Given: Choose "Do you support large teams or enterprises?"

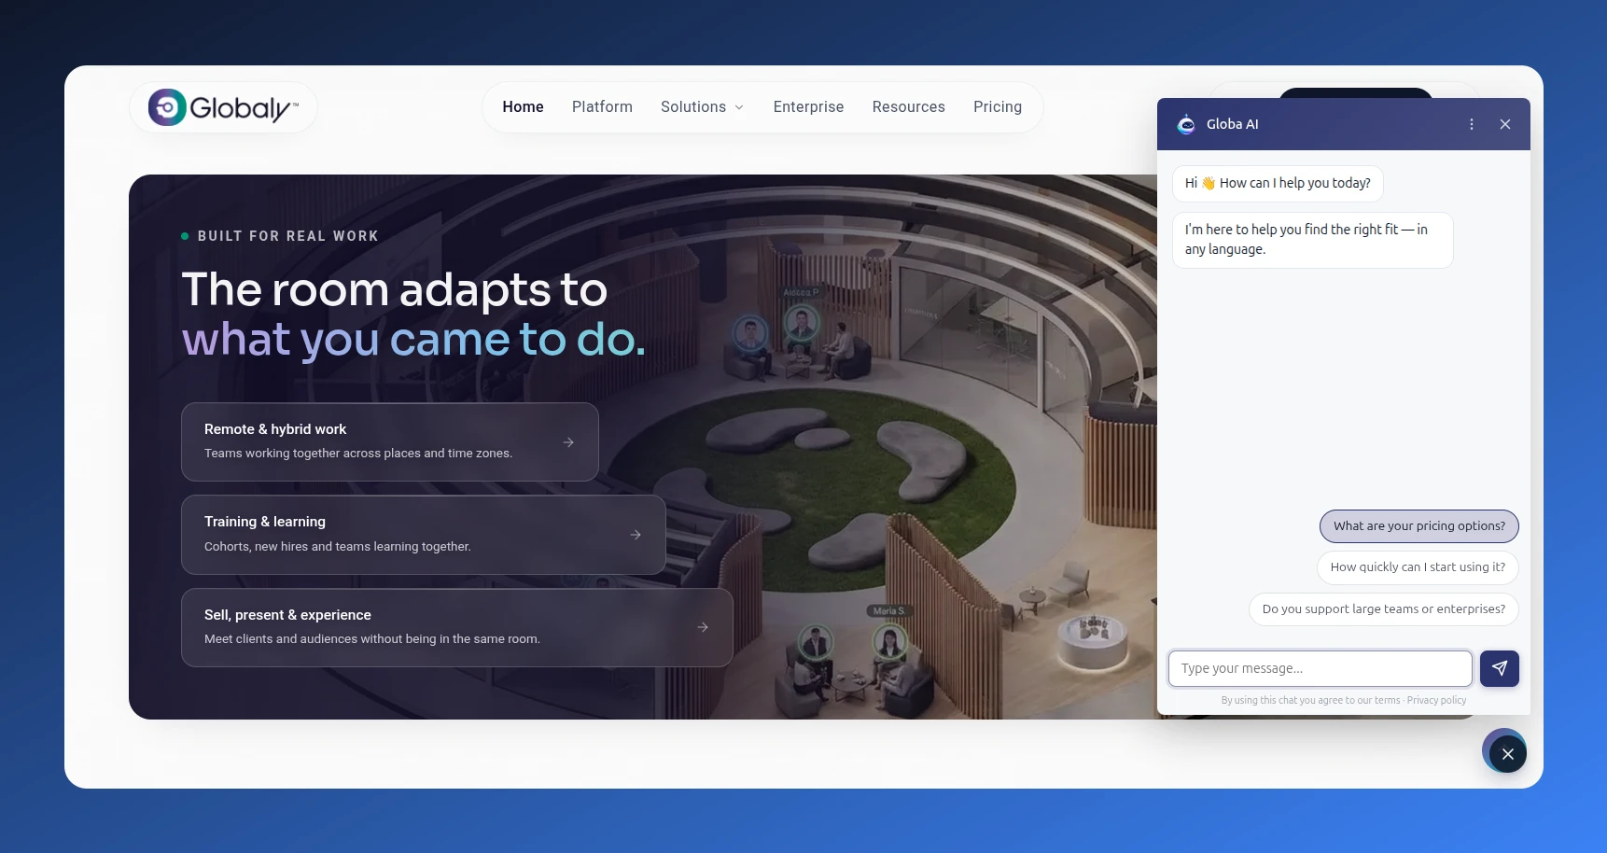Looking at the screenshot, I should coord(1383,609).
